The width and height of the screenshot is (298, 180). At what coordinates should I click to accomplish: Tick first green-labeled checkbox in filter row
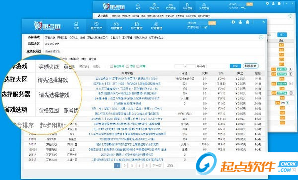pyautogui.click(x=111, y=66)
